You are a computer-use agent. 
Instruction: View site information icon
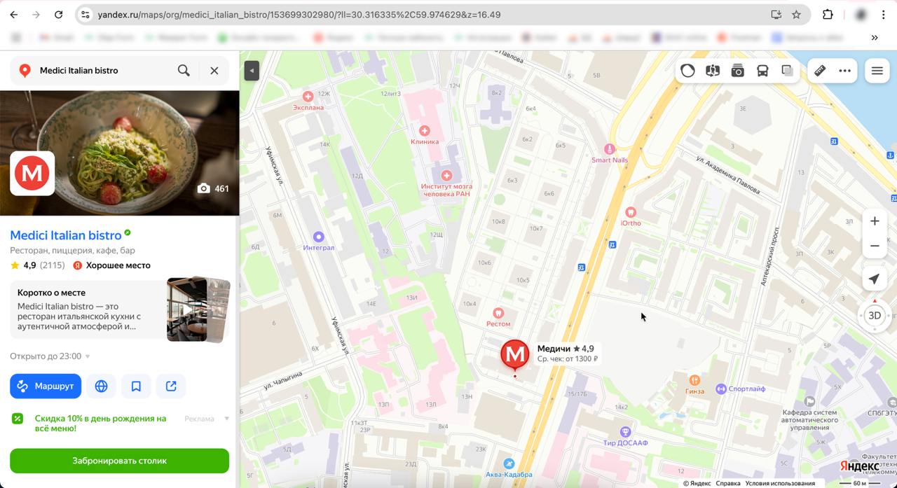(x=85, y=15)
